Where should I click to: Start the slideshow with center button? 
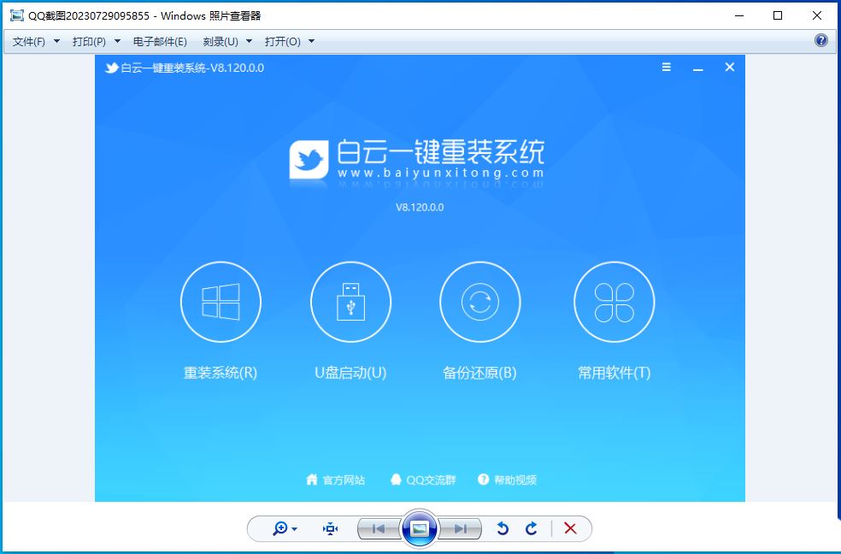pyautogui.click(x=420, y=529)
